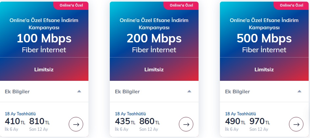Screen dimensions: 310x138
Task: Select the 100 Mbps Fiber İnternet heading
Action: tap(44, 43)
